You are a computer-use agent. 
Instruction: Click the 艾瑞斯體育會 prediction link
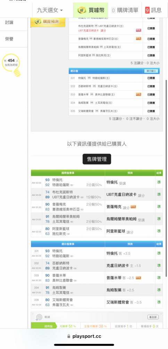click(118, 302)
